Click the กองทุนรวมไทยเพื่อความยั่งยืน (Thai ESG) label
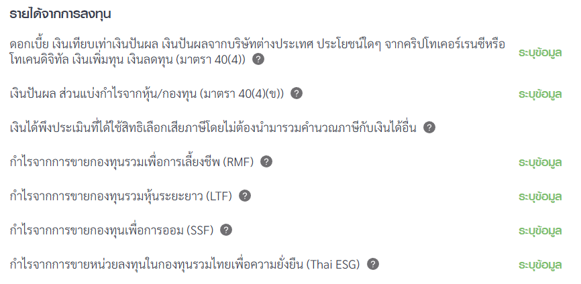This screenshot has height=284, width=581. coord(185,265)
